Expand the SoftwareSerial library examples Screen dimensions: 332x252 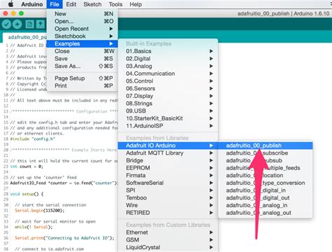[168, 183]
